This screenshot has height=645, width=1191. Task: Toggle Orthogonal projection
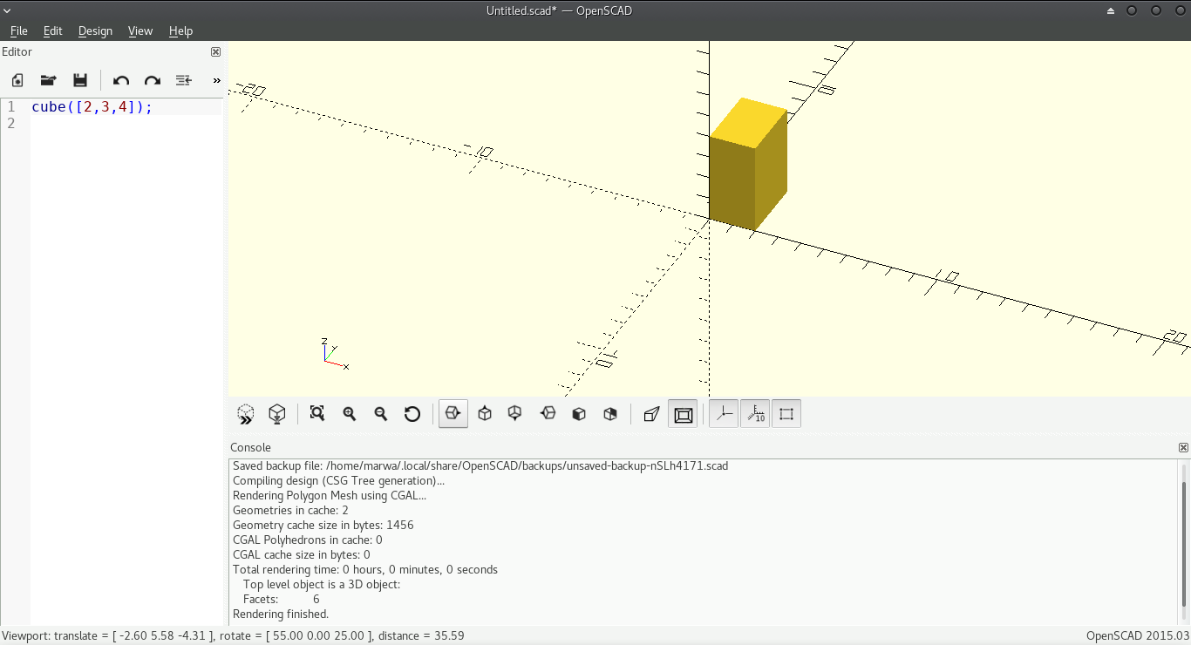(684, 414)
